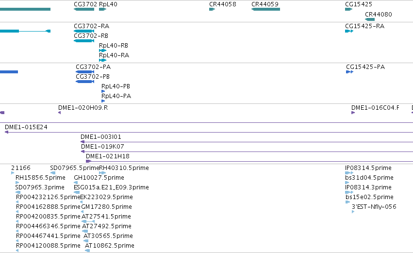
Task: Click the CG15425-RA transcript label
Action: coord(365,26)
